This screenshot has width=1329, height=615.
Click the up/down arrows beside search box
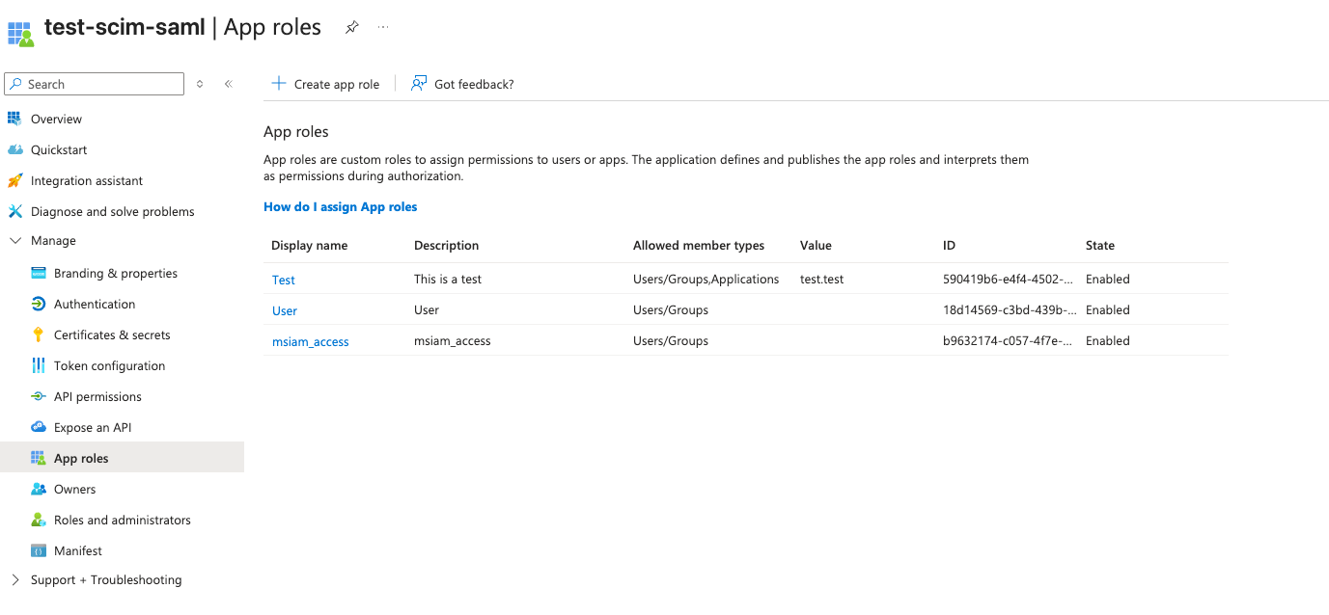[200, 84]
